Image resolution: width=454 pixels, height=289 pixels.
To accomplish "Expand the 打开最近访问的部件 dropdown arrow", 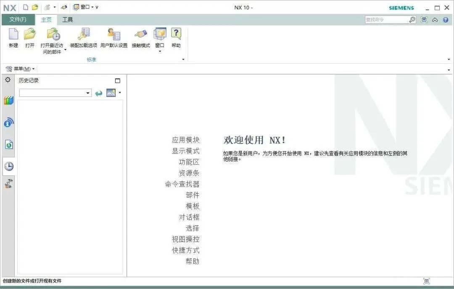I will [65, 50].
